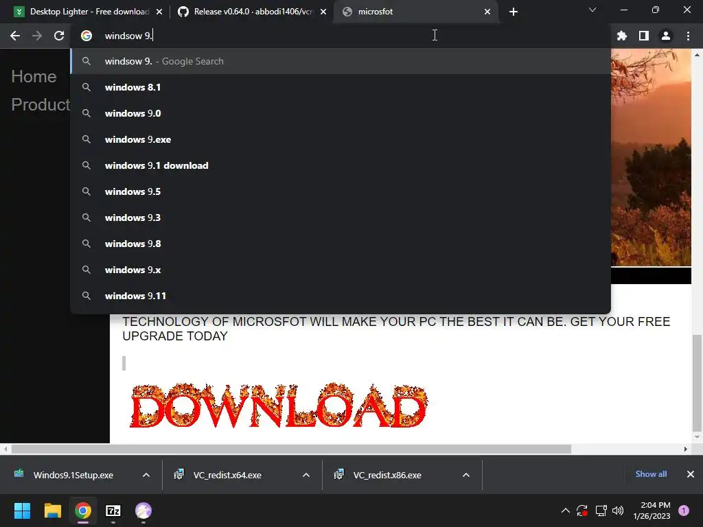Pick 'windows 9.exe' suggestion
703x527 pixels.
tap(341, 139)
